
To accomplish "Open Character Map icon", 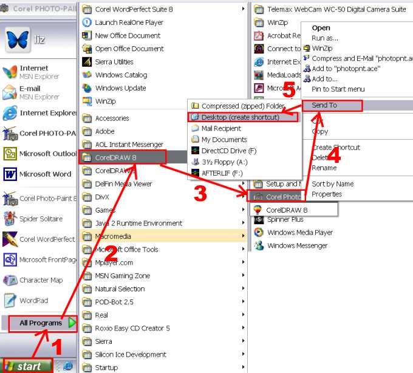I will pos(10,280).
